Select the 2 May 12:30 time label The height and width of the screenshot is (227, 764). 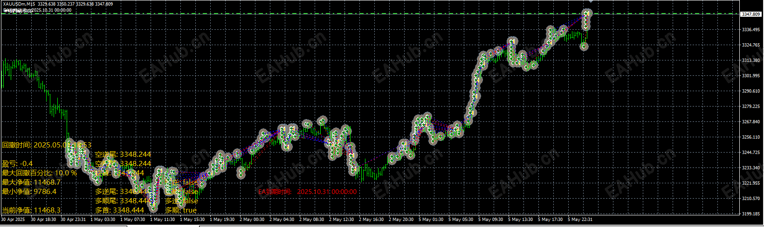tap(342, 220)
